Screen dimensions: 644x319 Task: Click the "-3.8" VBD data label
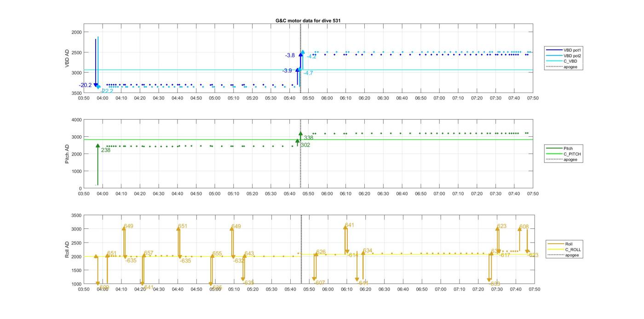(x=290, y=55)
